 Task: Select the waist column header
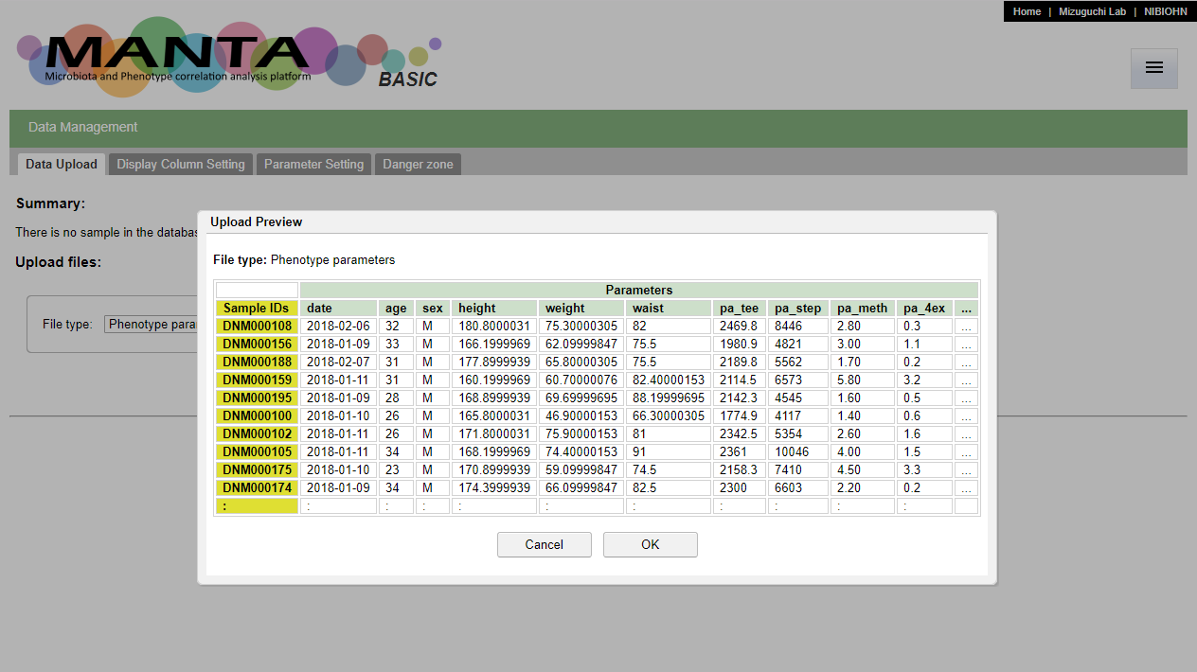[x=669, y=308]
